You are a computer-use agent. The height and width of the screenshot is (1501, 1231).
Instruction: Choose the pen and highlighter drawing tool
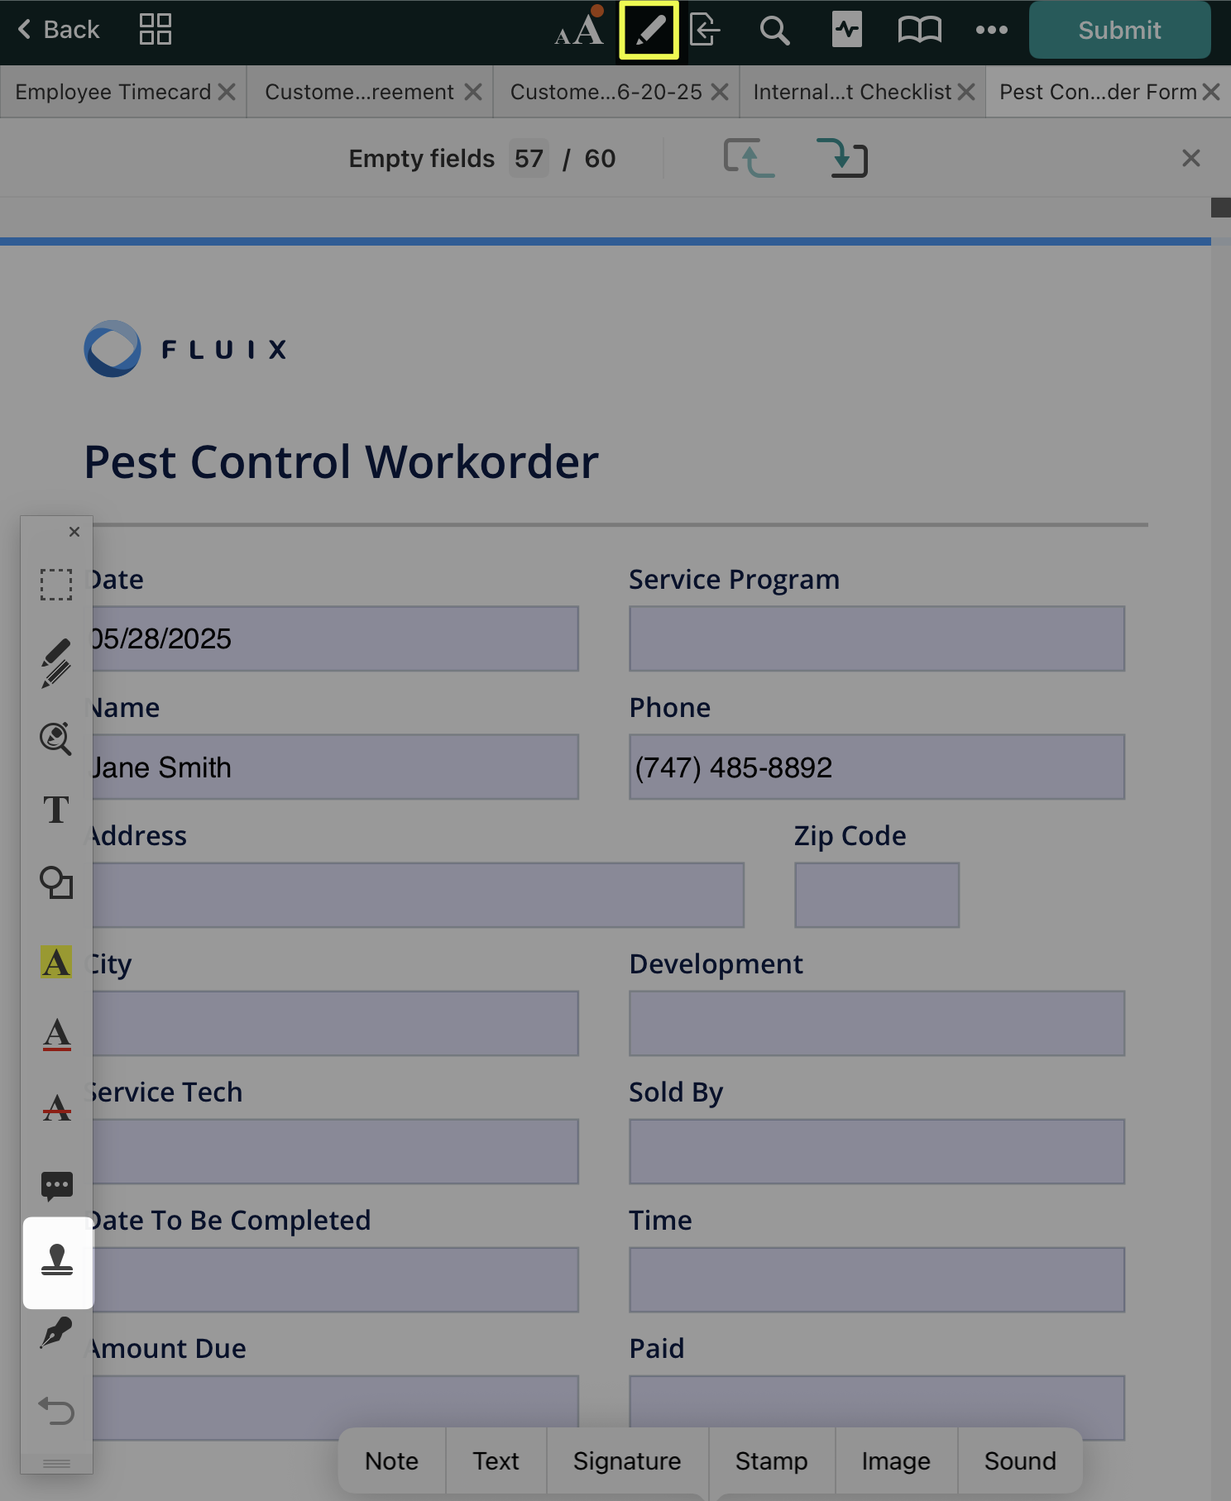tap(56, 663)
